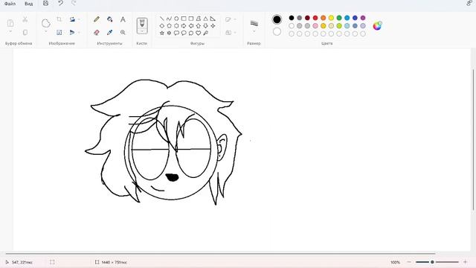Activate Color 2 white secondary circle
476x268 pixels.
pos(277,31)
